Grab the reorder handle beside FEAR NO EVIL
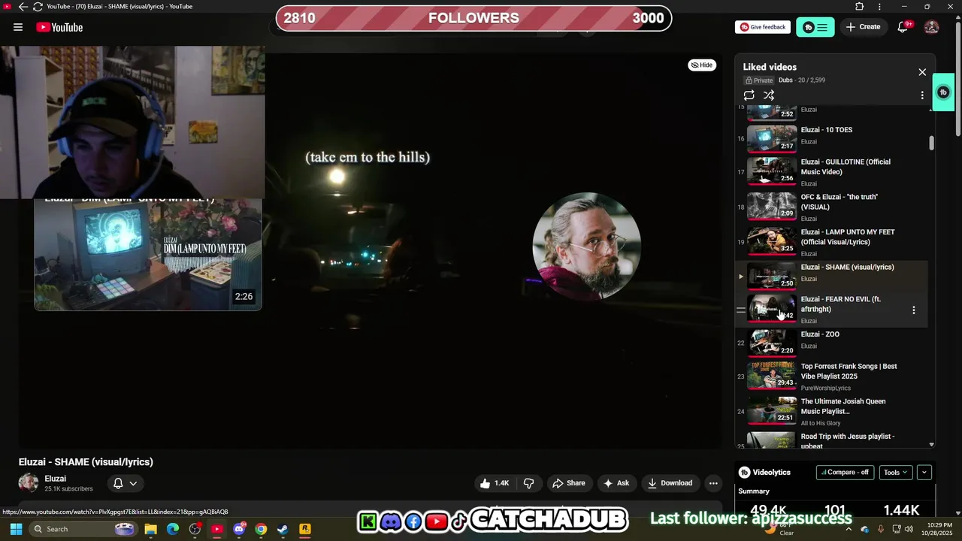Viewport: 962px width, 541px height. [740, 310]
